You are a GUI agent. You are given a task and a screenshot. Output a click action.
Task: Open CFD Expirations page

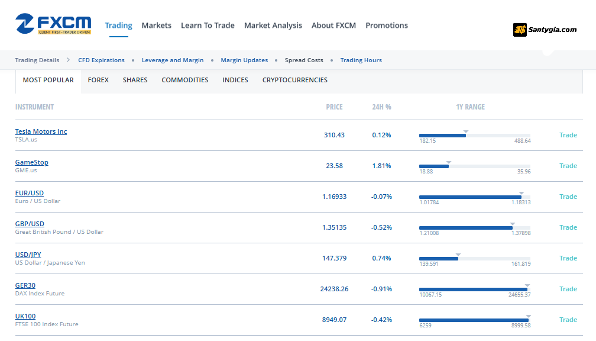point(102,60)
